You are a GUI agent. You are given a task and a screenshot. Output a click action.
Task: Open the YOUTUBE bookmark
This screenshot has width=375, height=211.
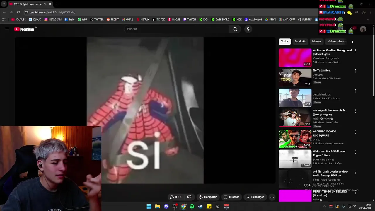pos(18,20)
